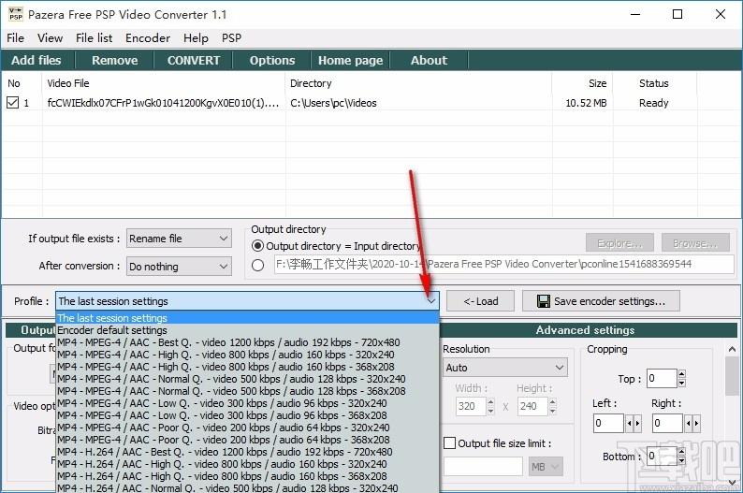
Task: Click the <- Load button
Action: 480,301
